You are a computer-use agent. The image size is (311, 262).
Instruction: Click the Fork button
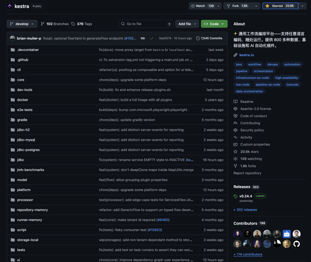point(238,6)
